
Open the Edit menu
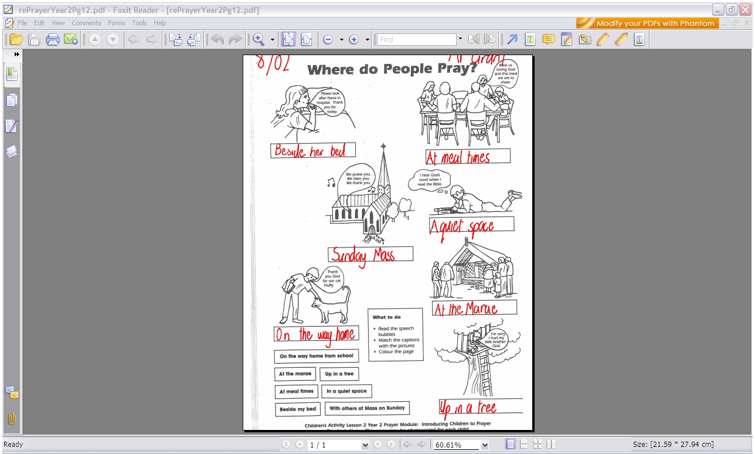pyautogui.click(x=39, y=23)
